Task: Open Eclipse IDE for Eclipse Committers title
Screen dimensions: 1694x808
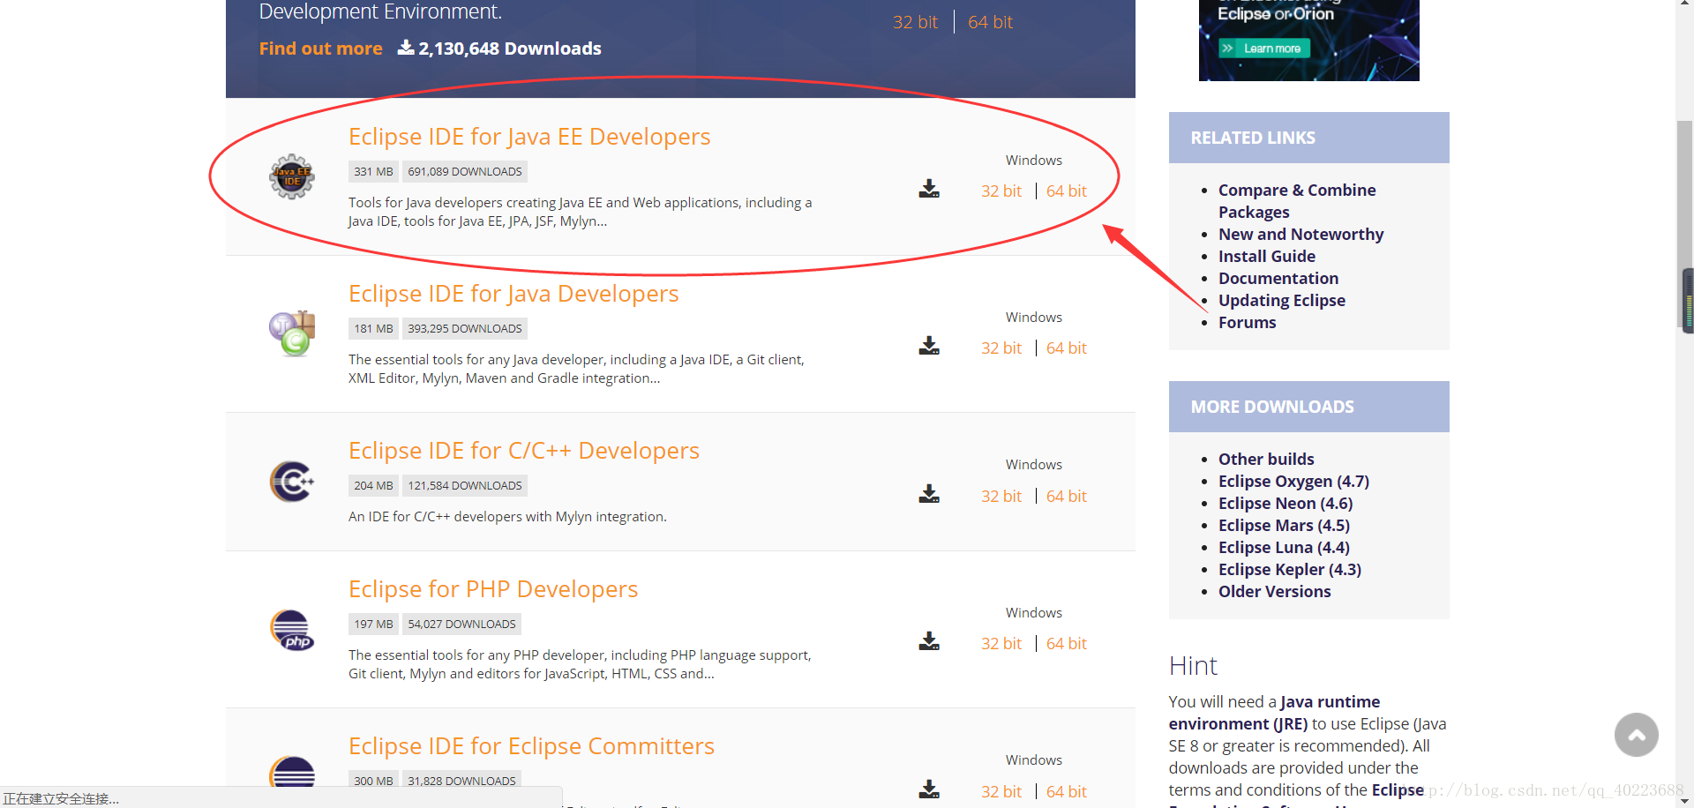Action: (531, 746)
